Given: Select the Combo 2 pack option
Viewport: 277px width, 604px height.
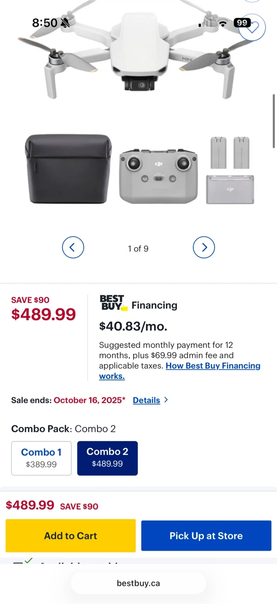Looking at the screenshot, I should (x=108, y=458).
